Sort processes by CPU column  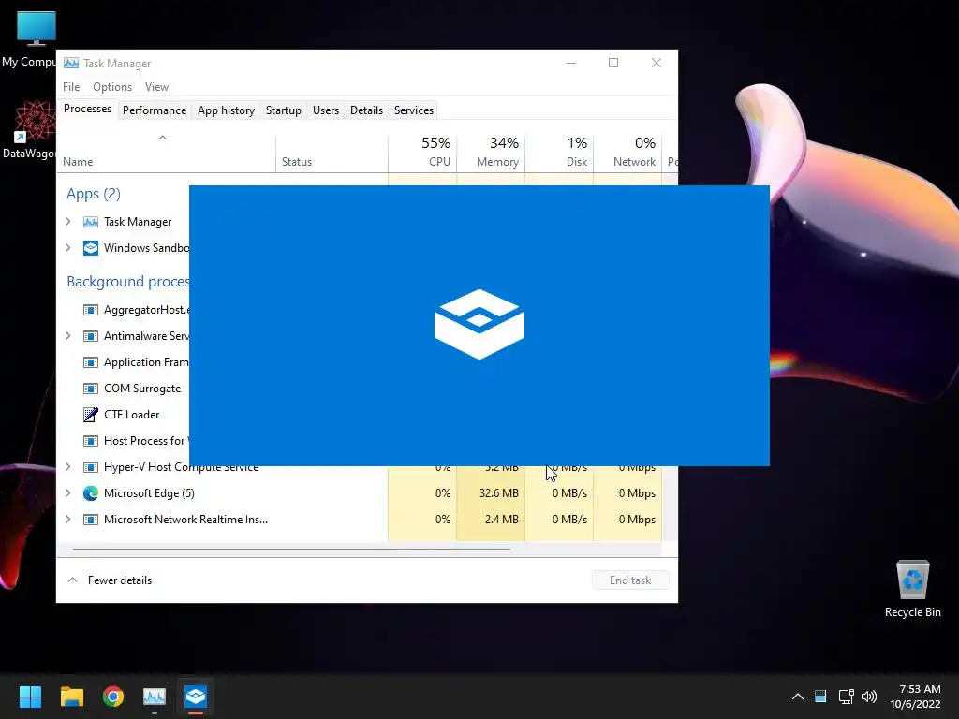click(x=422, y=153)
